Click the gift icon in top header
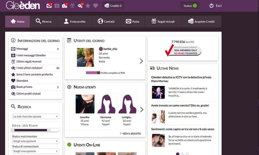Image resolution: width=259 pixels, height=155 pixels. pos(72,6)
